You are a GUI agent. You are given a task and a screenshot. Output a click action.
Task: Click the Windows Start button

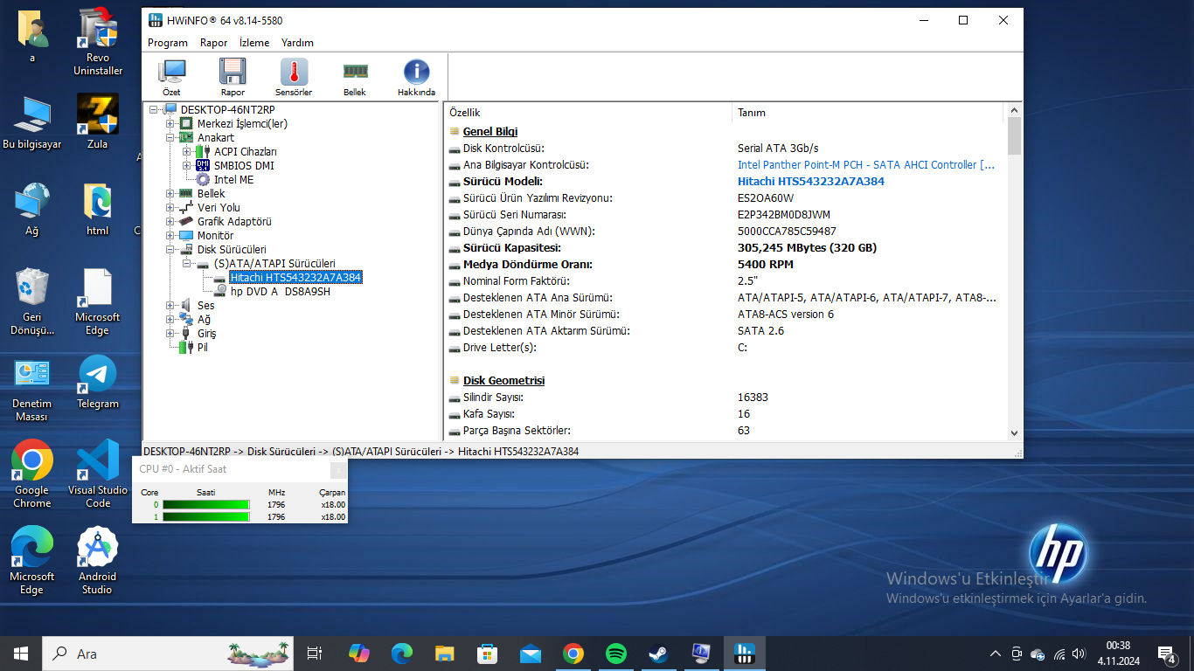pyautogui.click(x=21, y=654)
